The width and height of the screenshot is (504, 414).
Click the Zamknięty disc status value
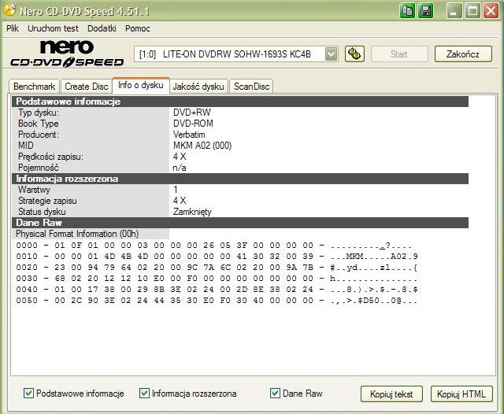(x=192, y=212)
